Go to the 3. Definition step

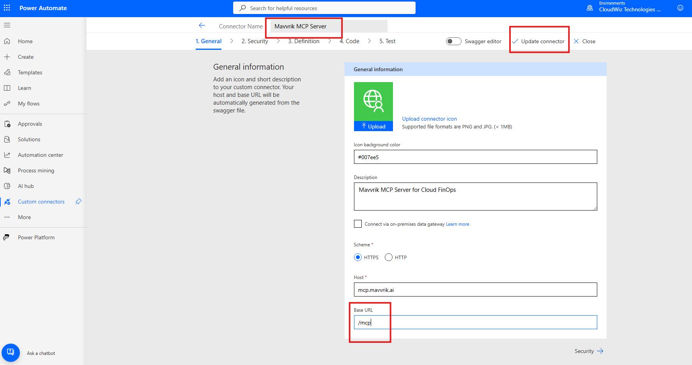pyautogui.click(x=304, y=41)
